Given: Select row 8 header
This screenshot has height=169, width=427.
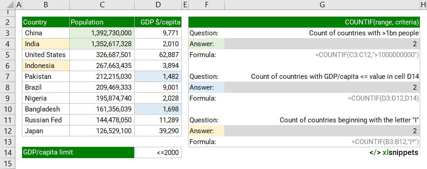Looking at the screenshot, I should click(8, 87).
